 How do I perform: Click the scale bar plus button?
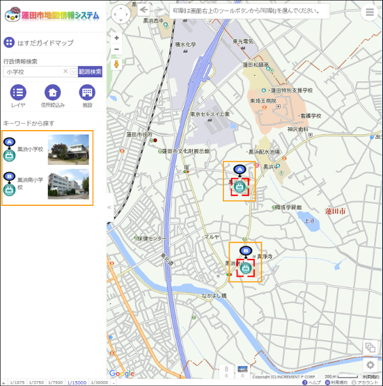click(x=3, y=383)
